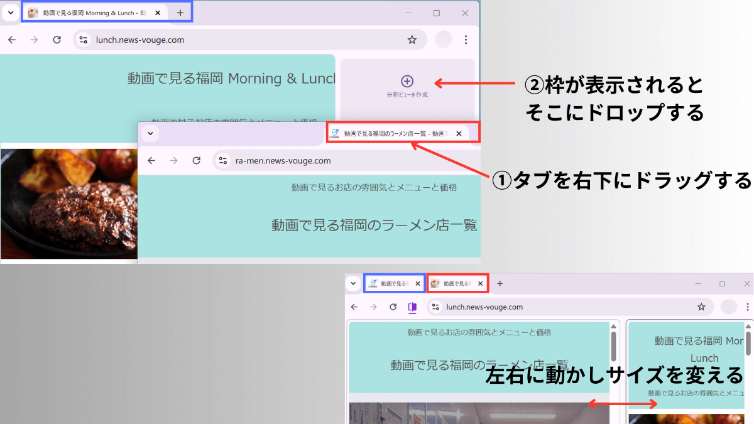Image resolution: width=754 pixels, height=424 pixels.
Task: Close the highlighted ラーメン tab
Action: (x=459, y=133)
